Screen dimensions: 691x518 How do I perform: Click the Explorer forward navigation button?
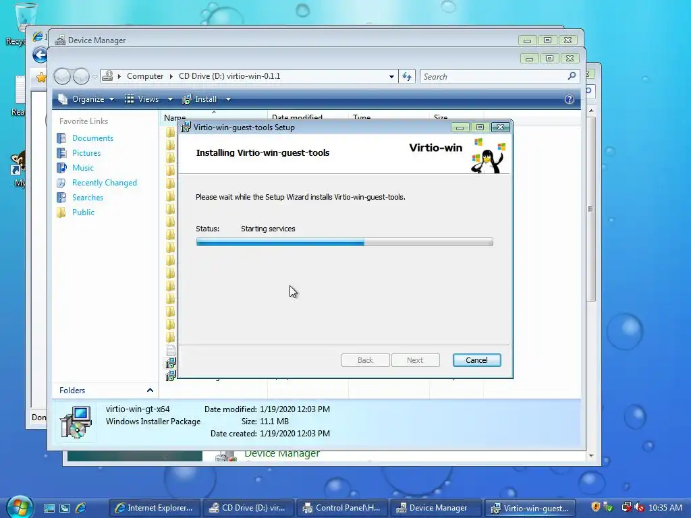pyautogui.click(x=81, y=77)
